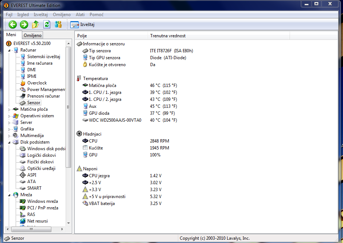This screenshot has height=243, width=343.
Task: Open Power Management tree item
Action: click(46, 90)
